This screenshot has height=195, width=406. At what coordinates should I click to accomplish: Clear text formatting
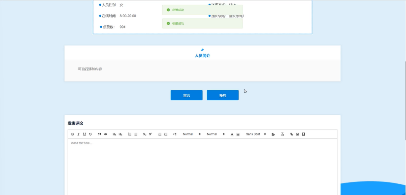(x=282, y=134)
